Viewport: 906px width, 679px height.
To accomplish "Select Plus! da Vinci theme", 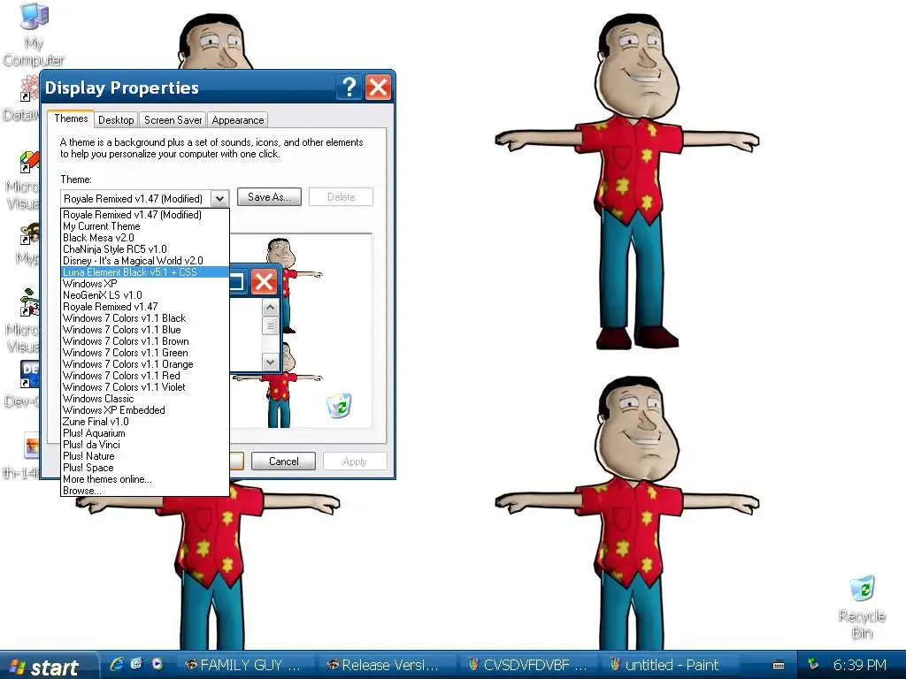I will coord(145,445).
